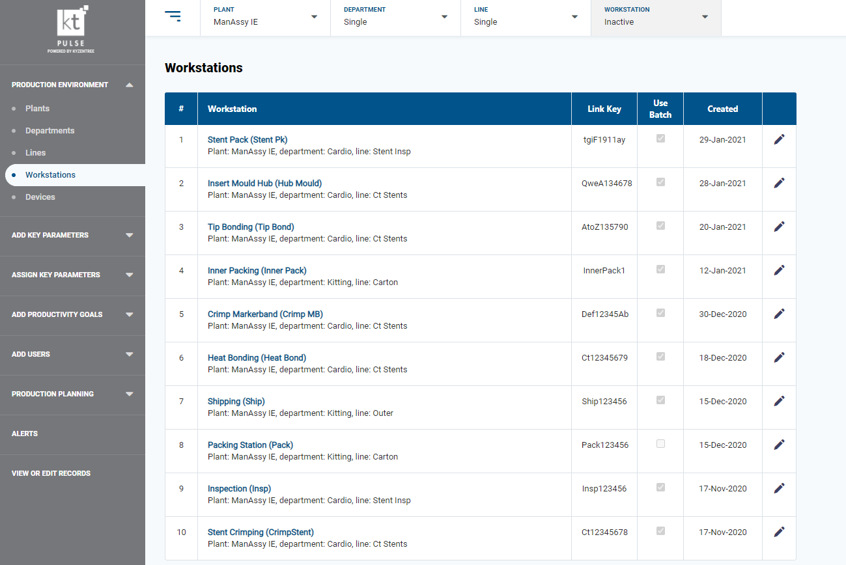846x565 pixels.
Task: Edit the Stent Pack workstation pencil icon
Action: click(779, 139)
